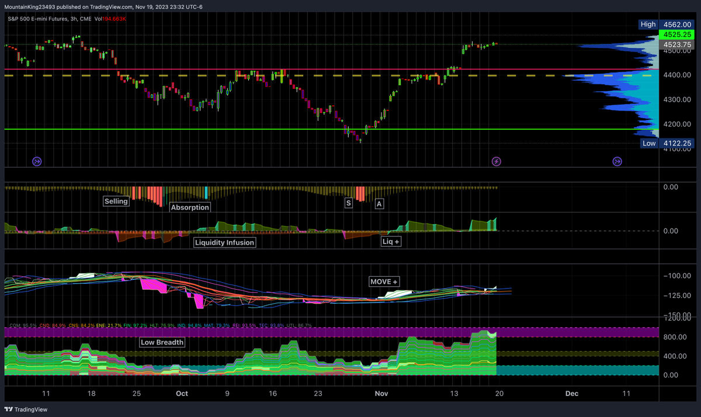This screenshot has height=417, width=701.
Task: Click the boxed S annotation
Action: pyautogui.click(x=349, y=203)
